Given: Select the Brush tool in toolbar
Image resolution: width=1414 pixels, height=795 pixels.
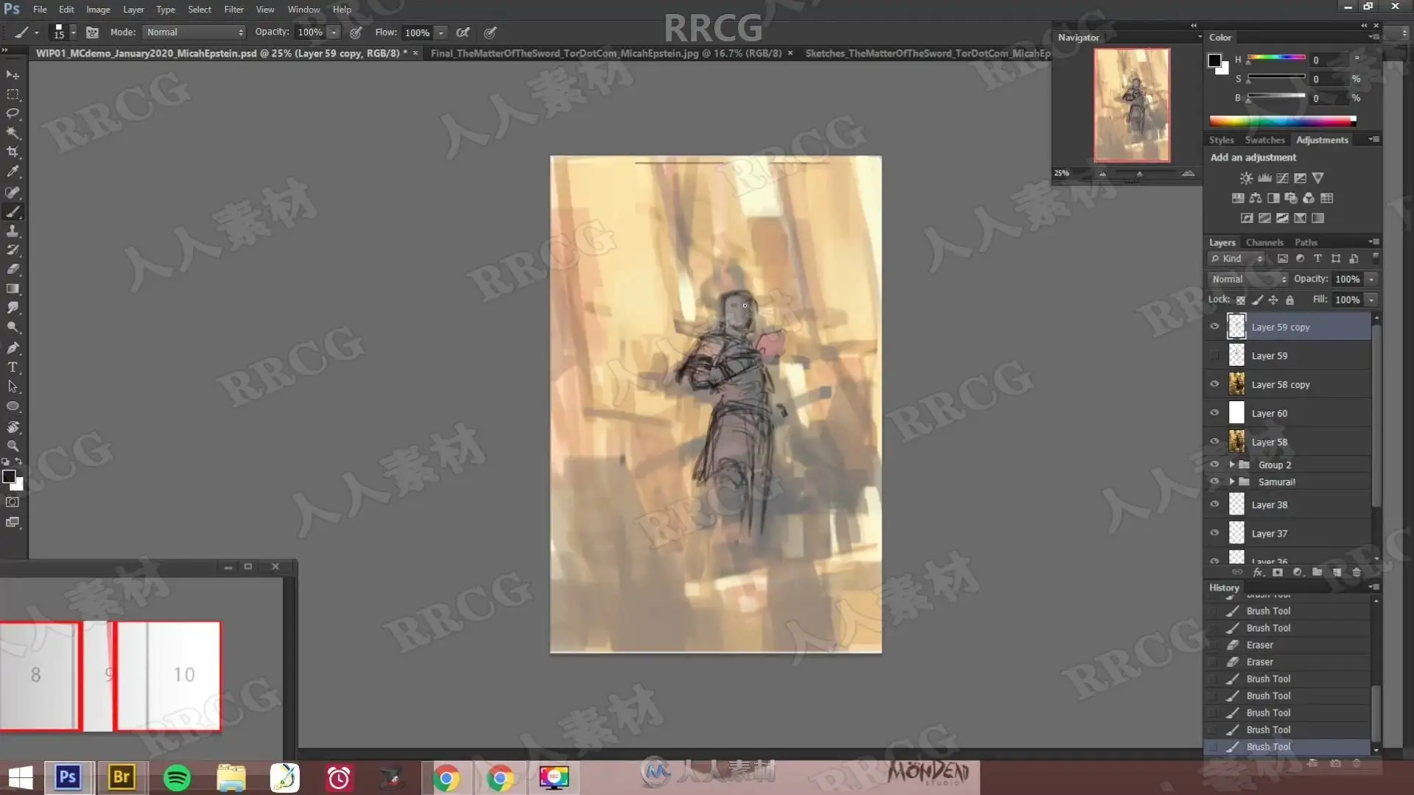Looking at the screenshot, I should tap(13, 212).
